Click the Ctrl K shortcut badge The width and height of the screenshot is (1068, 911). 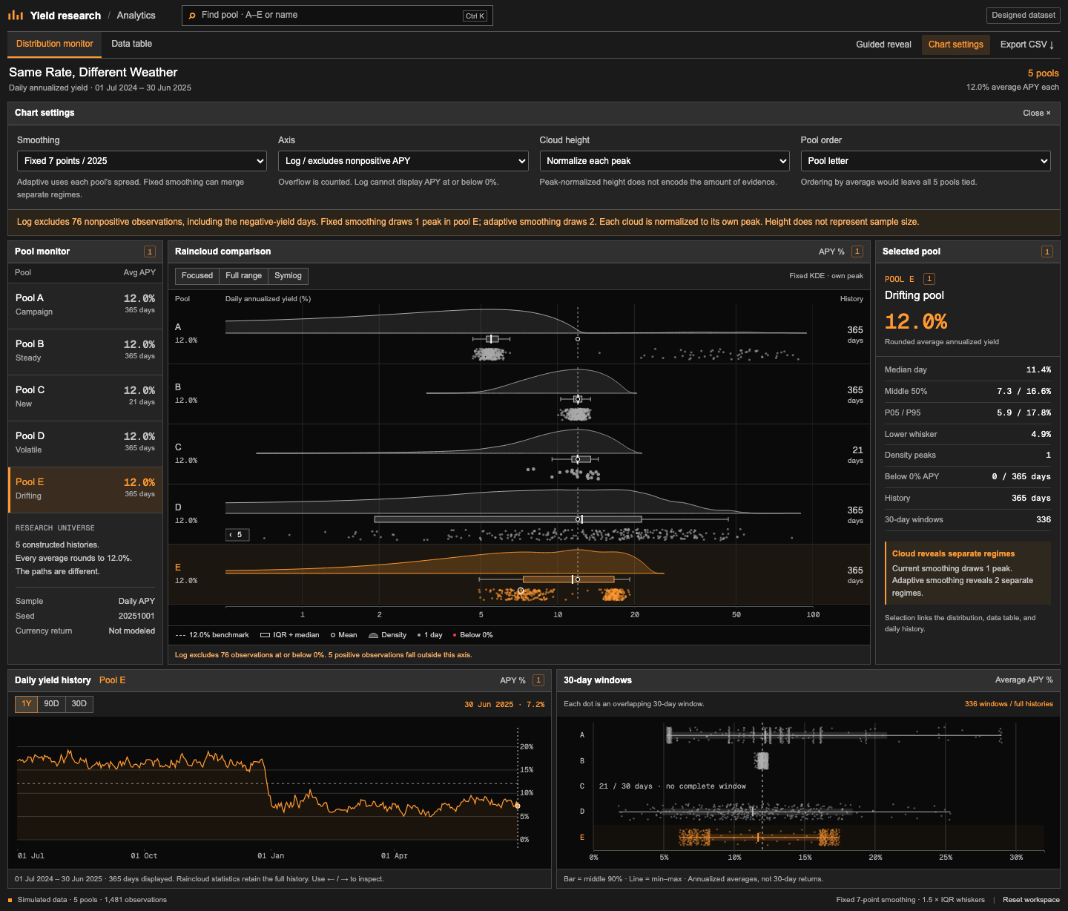(475, 16)
